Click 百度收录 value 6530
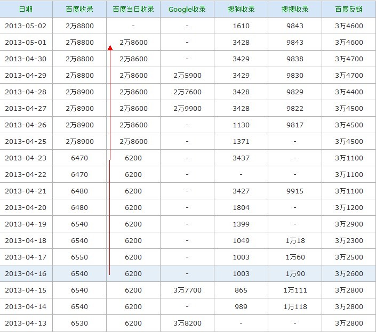376x332 pixels. point(79,323)
